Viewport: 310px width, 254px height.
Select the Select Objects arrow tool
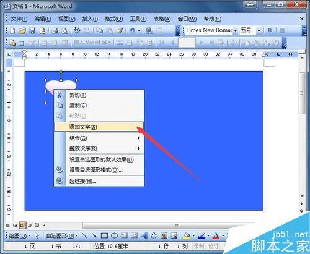click(37, 235)
